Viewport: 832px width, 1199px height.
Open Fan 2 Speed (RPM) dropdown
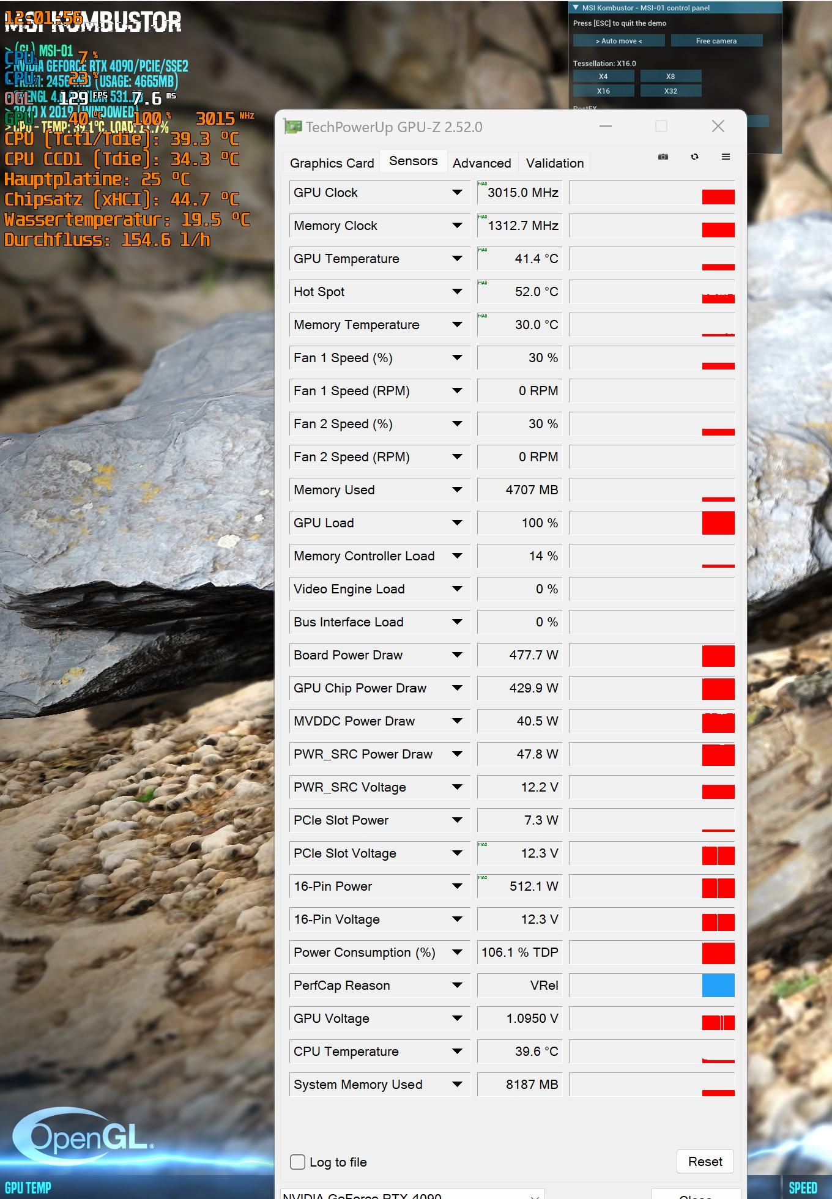pos(457,457)
